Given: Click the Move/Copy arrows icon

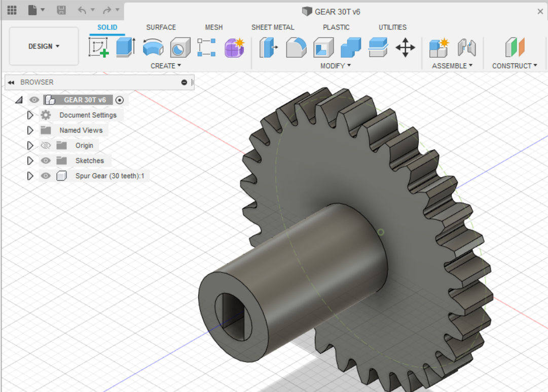Looking at the screenshot, I should tap(406, 47).
